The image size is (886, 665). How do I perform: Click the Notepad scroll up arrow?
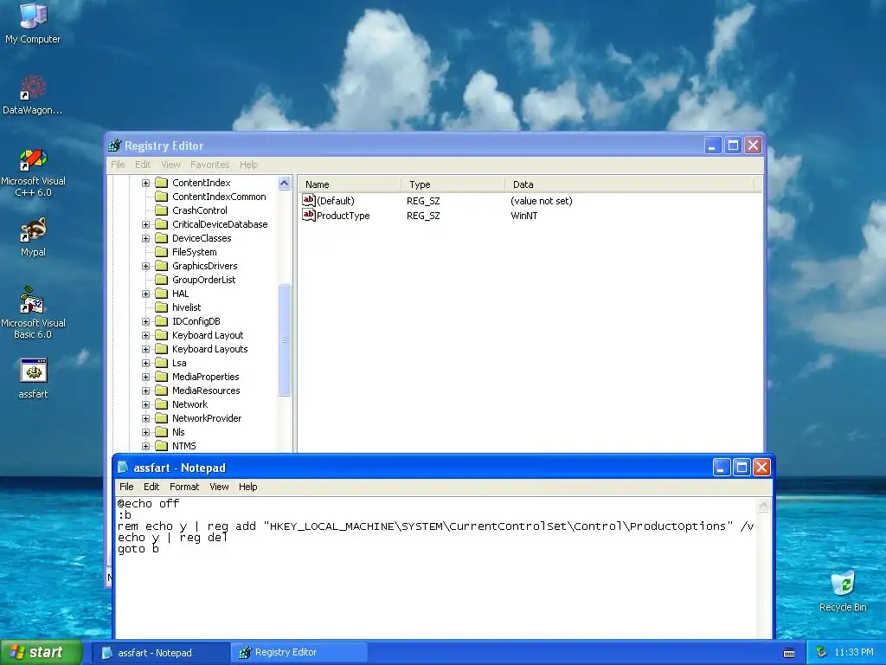(x=763, y=505)
